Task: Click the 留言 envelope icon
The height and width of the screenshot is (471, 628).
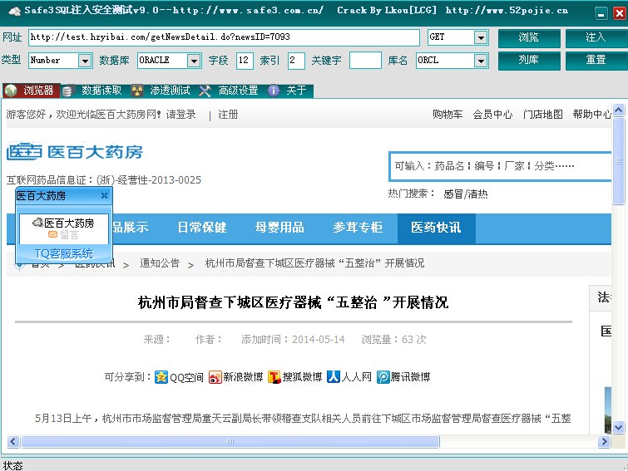Action: 53,235
